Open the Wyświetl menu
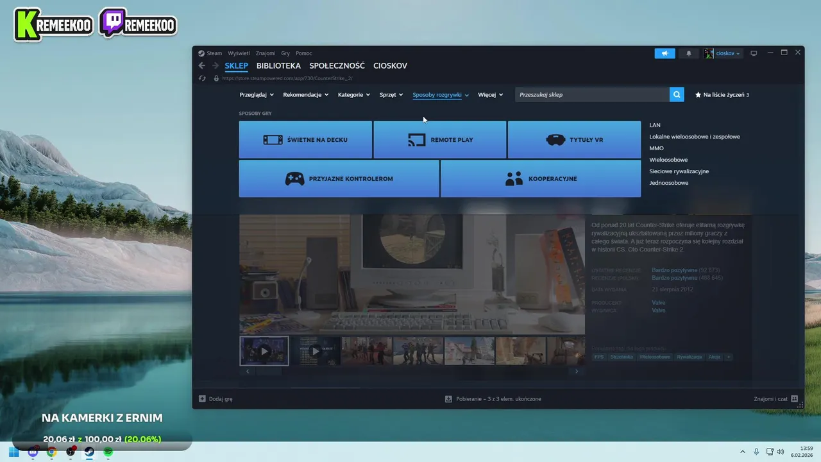This screenshot has height=462, width=821. pos(239,53)
